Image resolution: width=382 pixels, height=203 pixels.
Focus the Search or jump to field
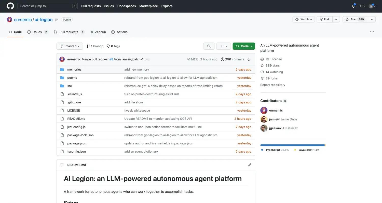[x=48, y=6]
